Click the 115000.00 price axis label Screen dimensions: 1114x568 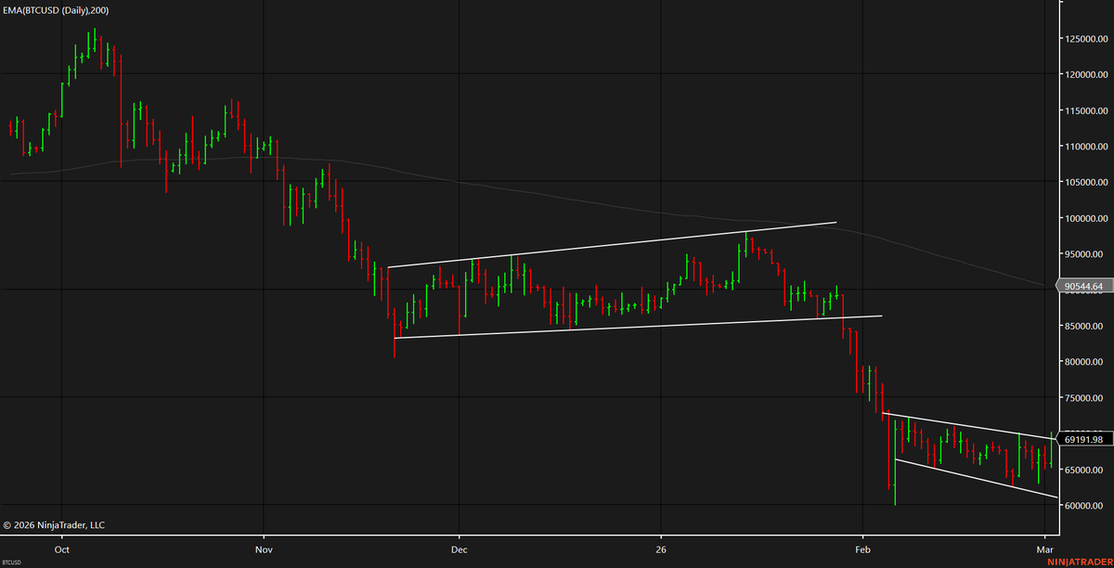[1085, 110]
